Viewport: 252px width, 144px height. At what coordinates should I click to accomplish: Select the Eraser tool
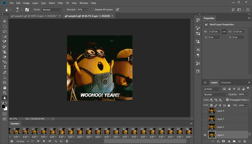(x=5, y=57)
